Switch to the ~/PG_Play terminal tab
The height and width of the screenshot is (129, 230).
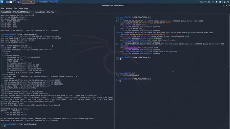[x=45, y=12]
